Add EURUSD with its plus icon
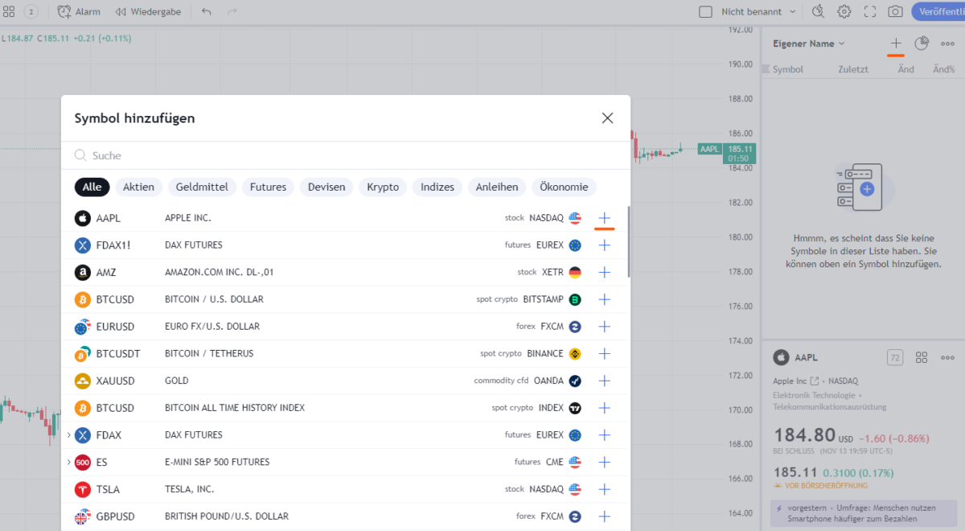This screenshot has height=531, width=965. [x=605, y=327]
